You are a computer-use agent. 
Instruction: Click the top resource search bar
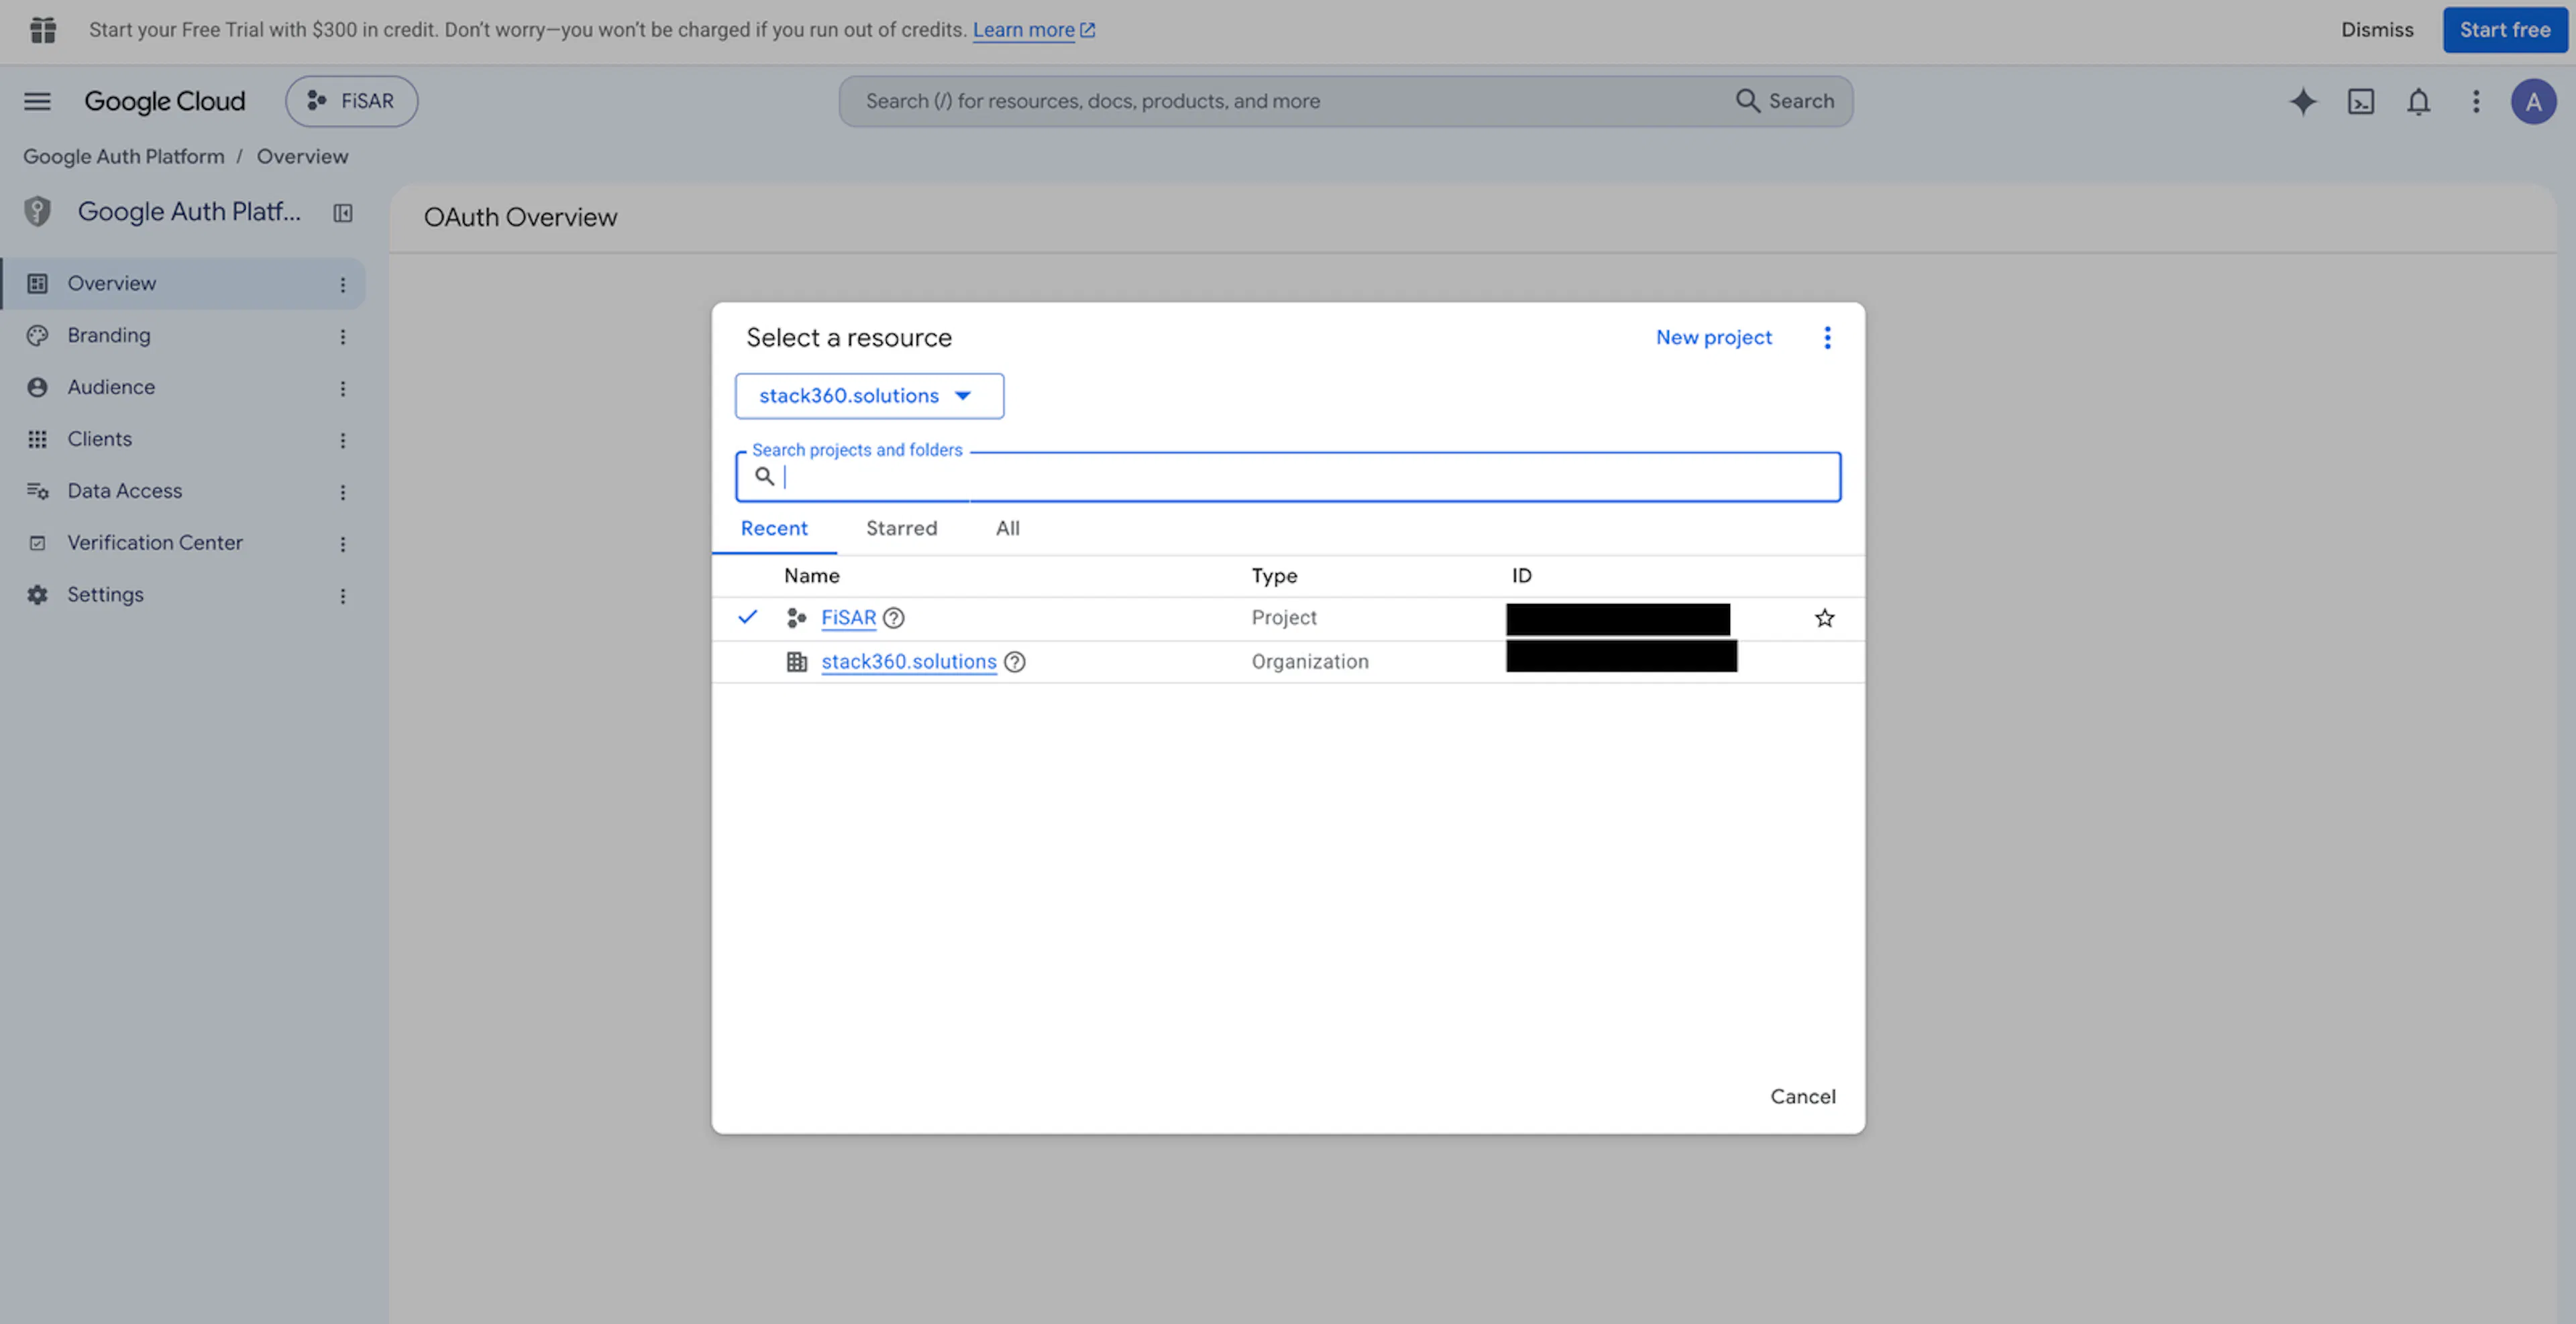1345,101
